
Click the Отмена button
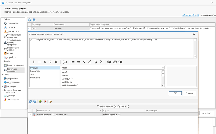(189, 93)
